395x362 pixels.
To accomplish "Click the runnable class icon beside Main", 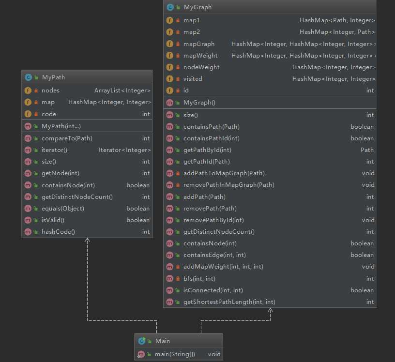I will point(142,341).
